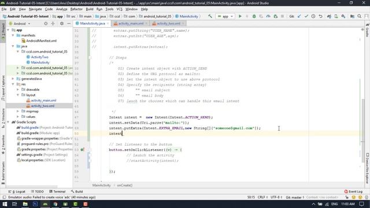Open the Refactor menu
The image size is (370, 208).
(x=76, y=9)
